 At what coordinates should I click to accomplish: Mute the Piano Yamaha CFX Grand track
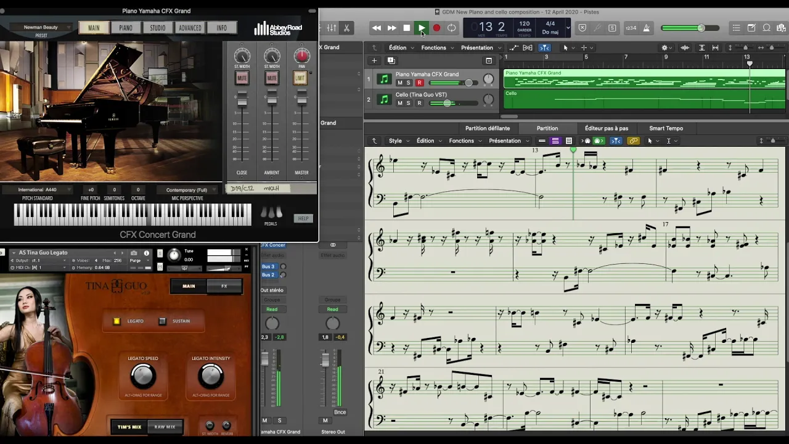tap(399, 83)
